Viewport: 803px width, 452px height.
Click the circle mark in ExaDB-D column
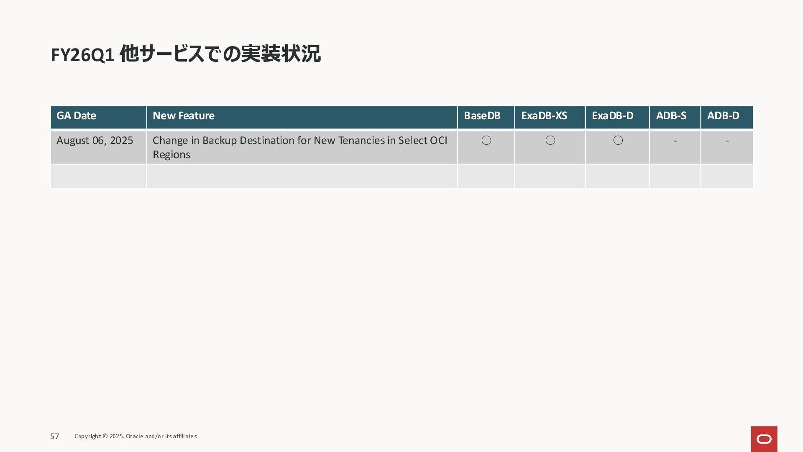coord(618,140)
